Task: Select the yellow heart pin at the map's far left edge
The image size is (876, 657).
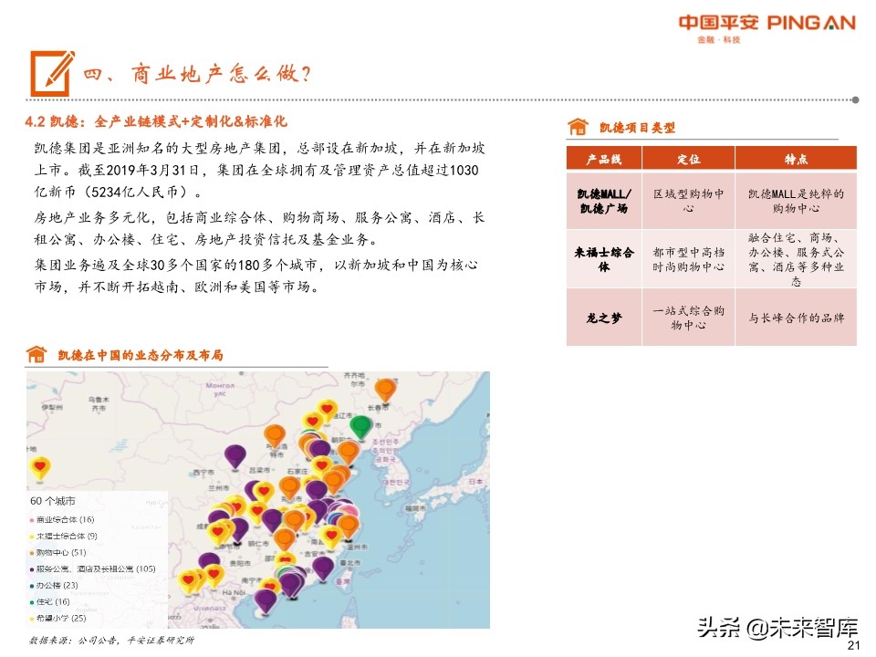Action: click(x=40, y=468)
